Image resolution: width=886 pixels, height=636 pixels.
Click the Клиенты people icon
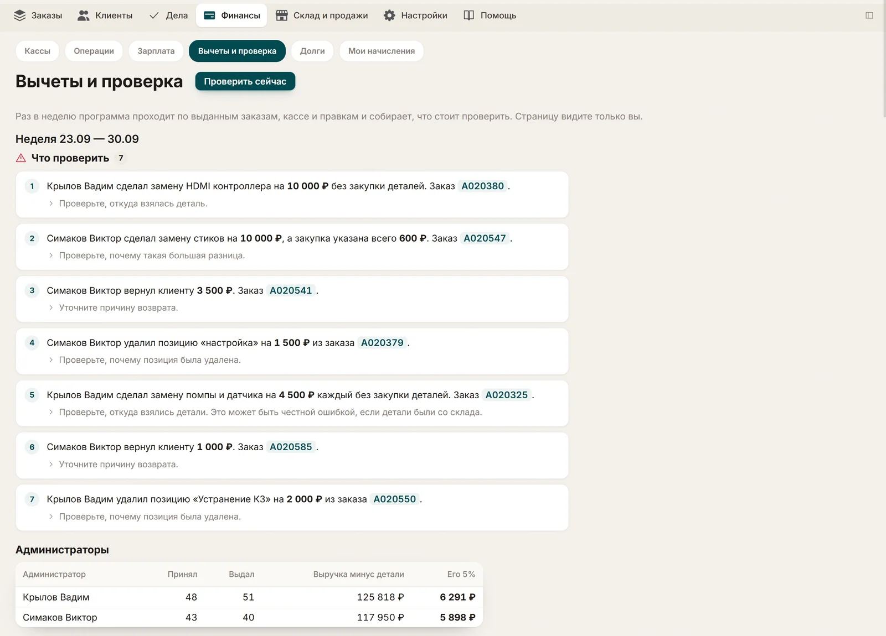84,15
